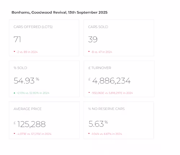Click the 39 cars sold value

pyautogui.click(x=93, y=39)
